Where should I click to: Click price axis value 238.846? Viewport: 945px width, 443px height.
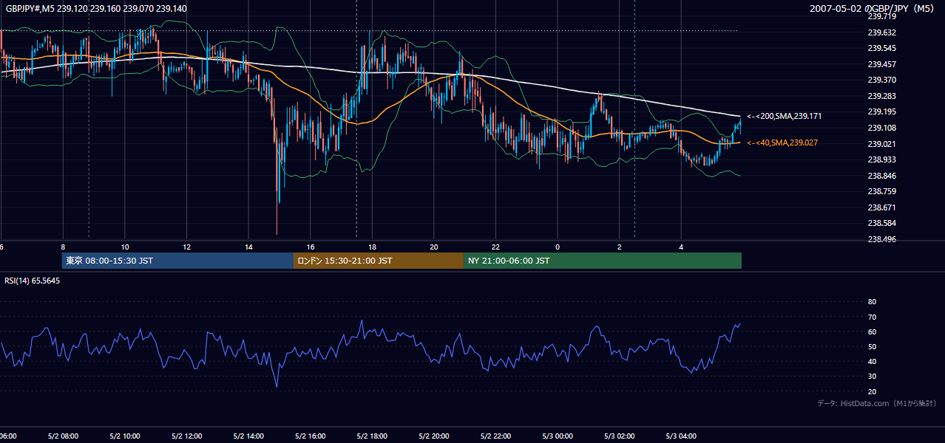(x=882, y=176)
